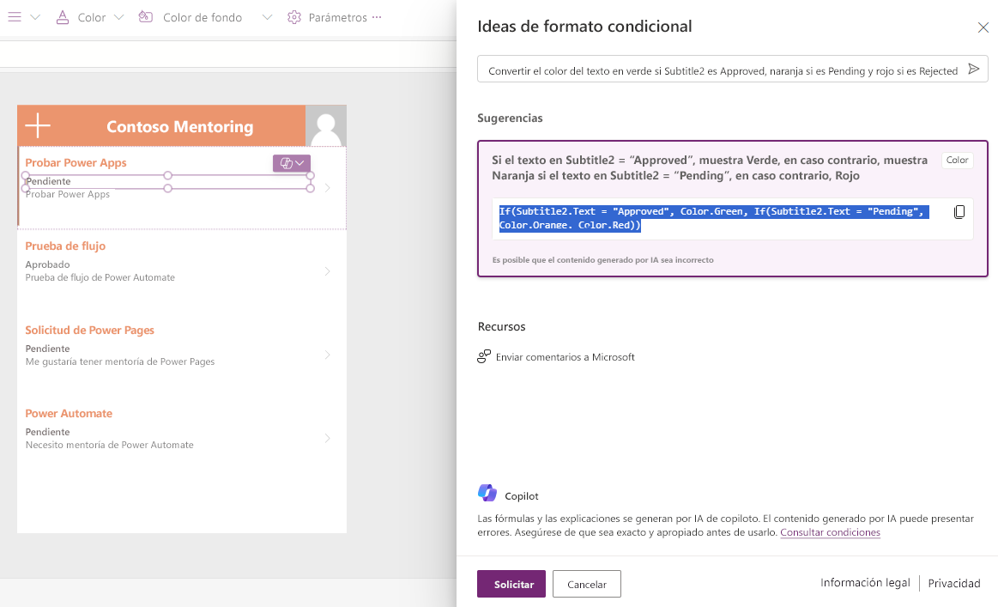Click the selected Pendiente subtitle label
This screenshot has height=607, width=998.
[48, 181]
